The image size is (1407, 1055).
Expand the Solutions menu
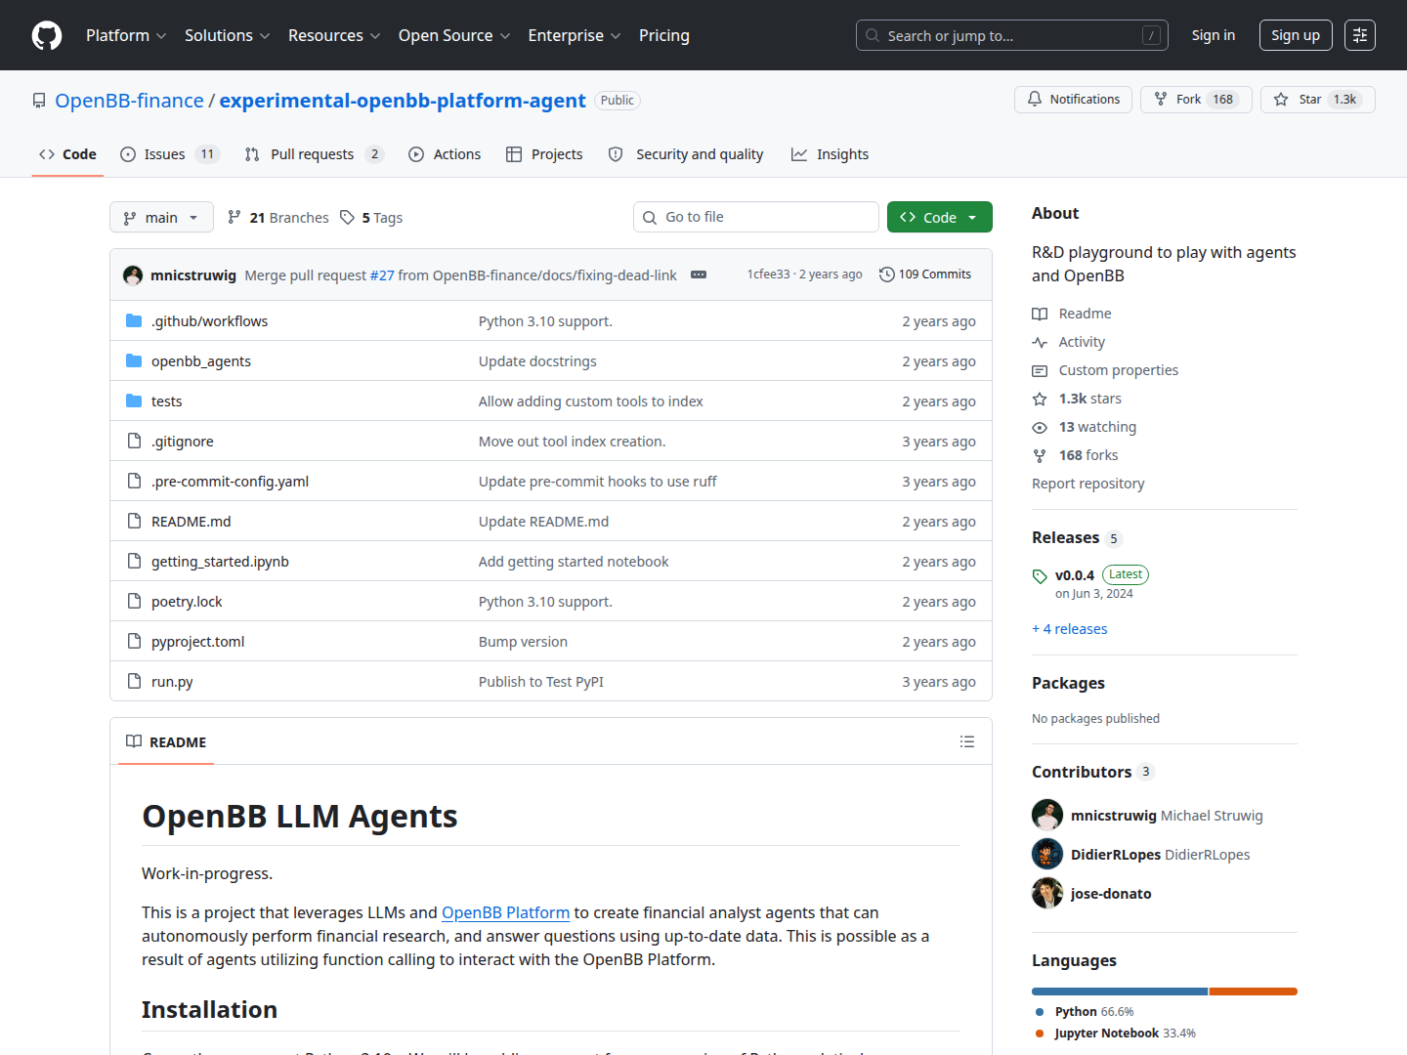(x=227, y=35)
